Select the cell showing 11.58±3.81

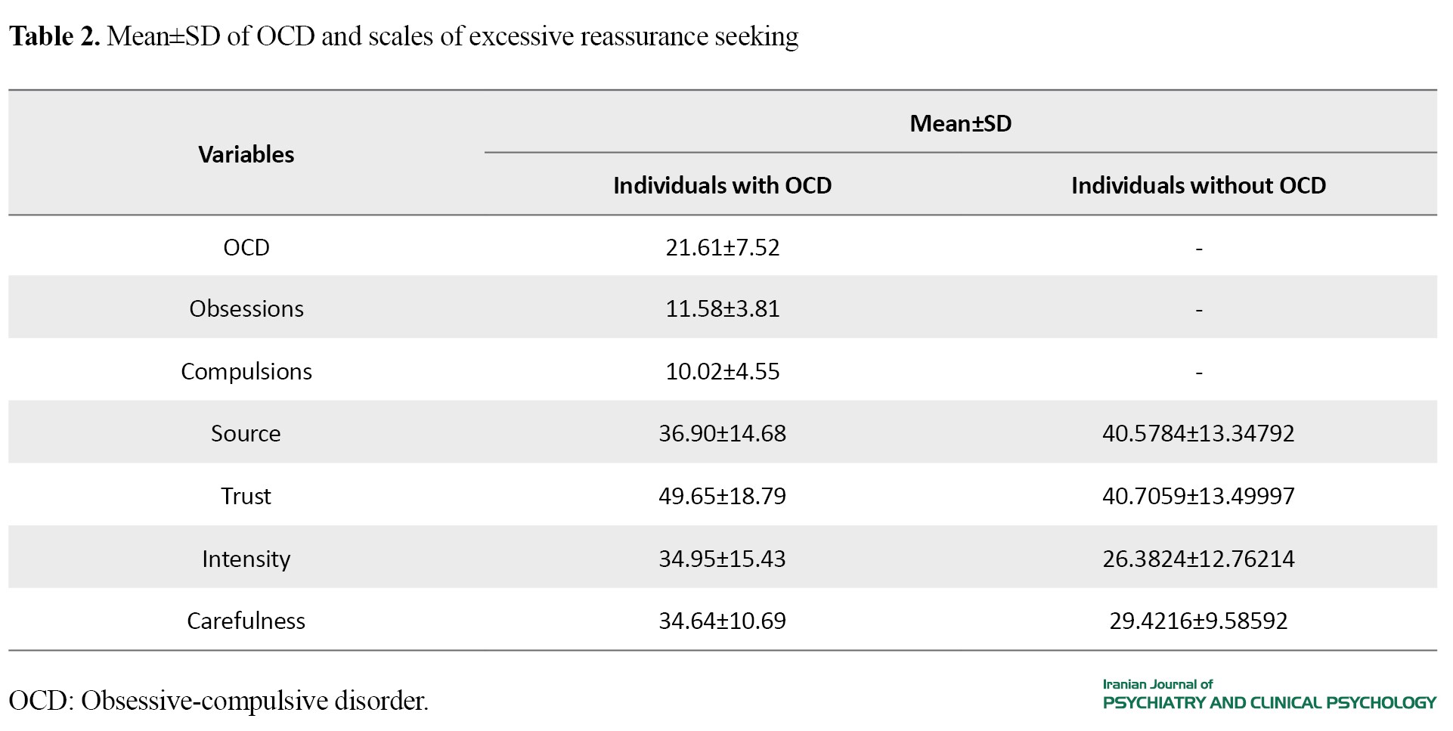722,308
